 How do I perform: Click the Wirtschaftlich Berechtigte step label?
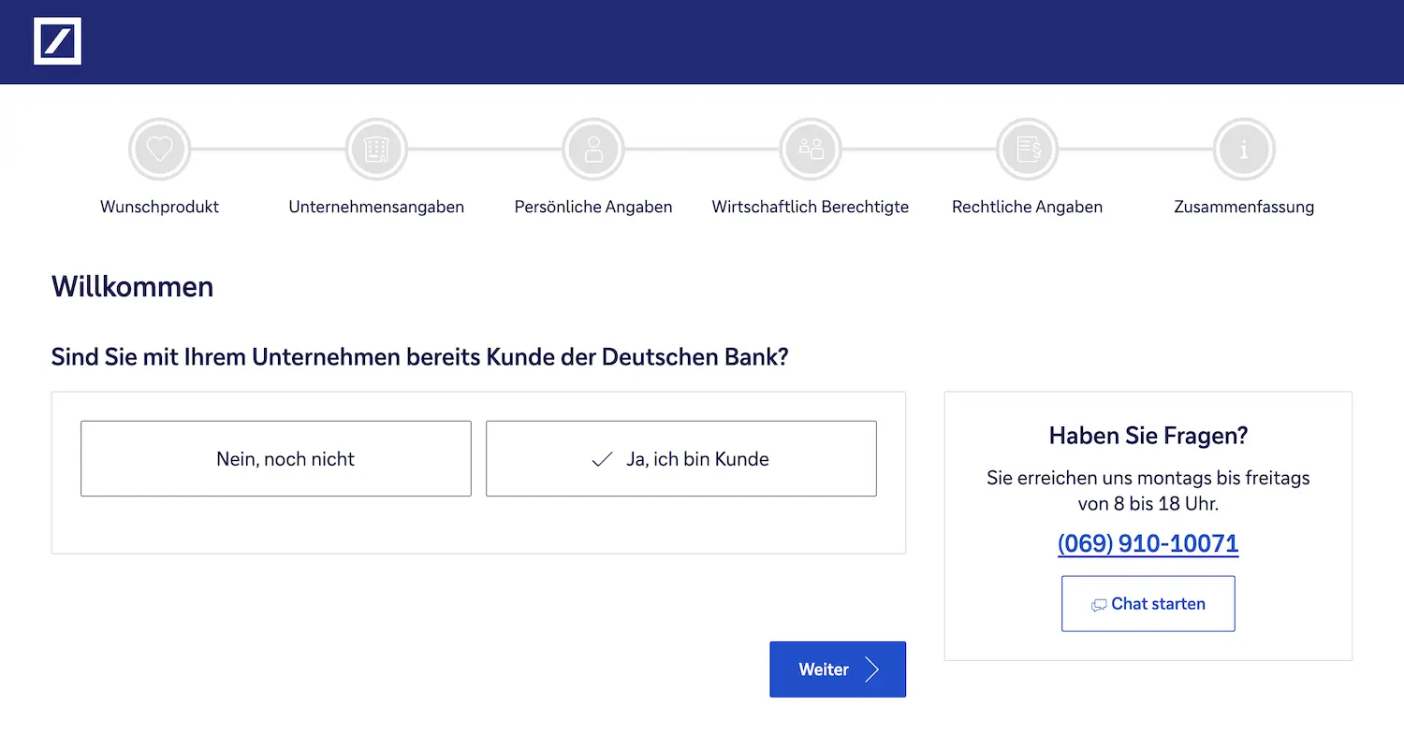click(x=811, y=207)
